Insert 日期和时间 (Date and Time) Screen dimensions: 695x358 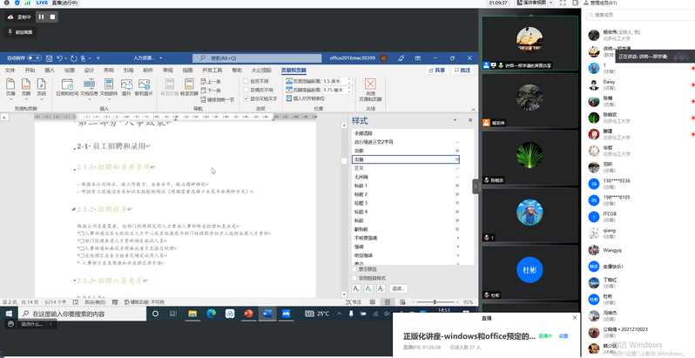click(x=67, y=87)
